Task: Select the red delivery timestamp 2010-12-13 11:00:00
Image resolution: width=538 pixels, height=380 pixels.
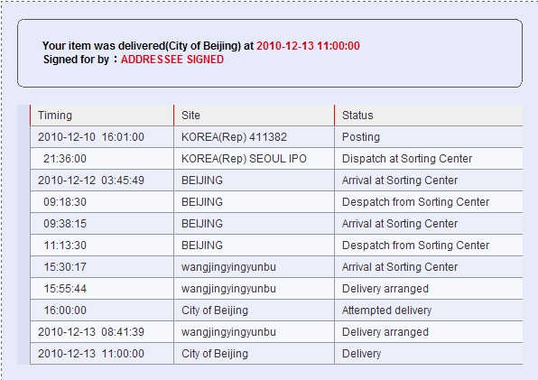Action: 308,46
